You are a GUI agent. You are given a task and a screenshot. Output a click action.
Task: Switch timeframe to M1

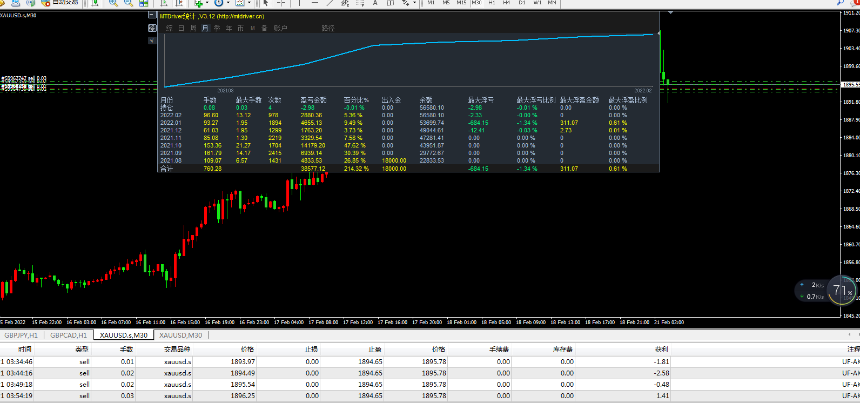tap(431, 3)
